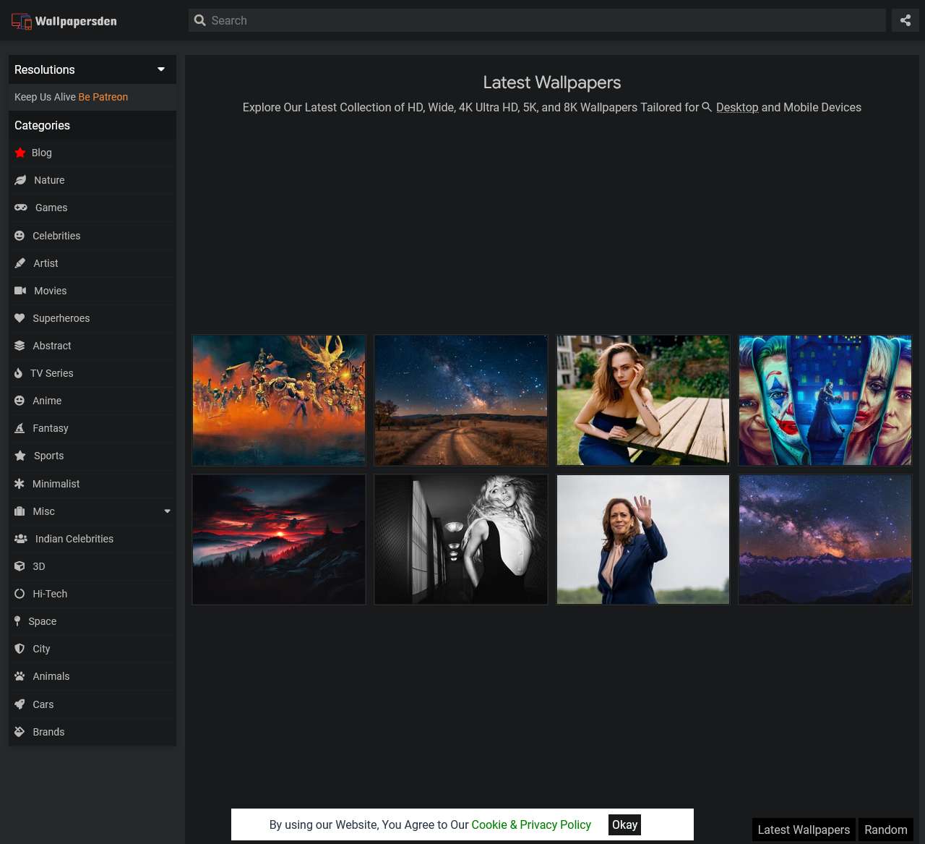Open the Space category
This screenshot has height=844, width=925.
pos(92,621)
